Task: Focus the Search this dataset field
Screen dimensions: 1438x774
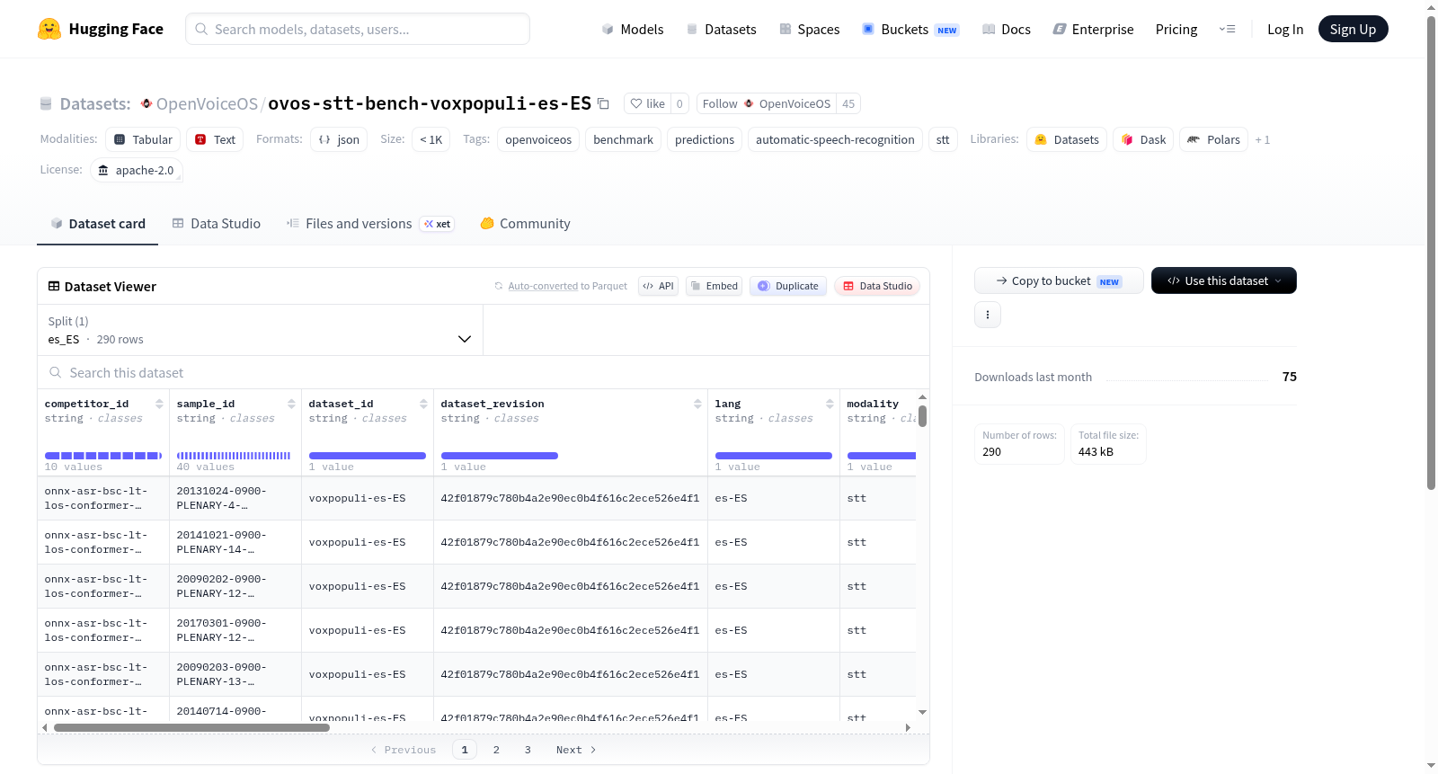Action: click(484, 372)
